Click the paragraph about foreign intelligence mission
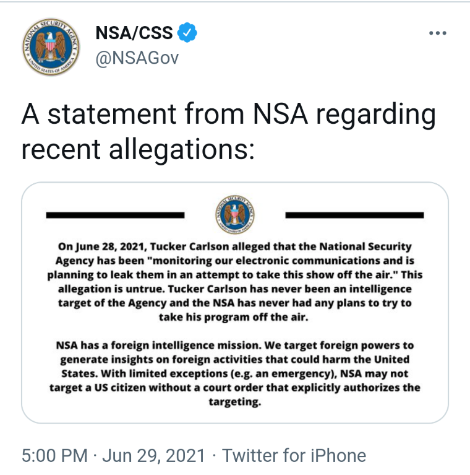Viewport: 470px width, 475px height. click(235, 373)
